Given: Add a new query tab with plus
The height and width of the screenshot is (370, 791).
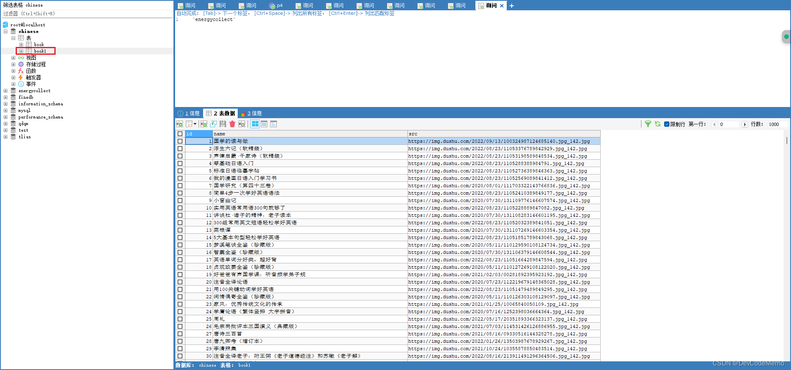Looking at the screenshot, I should coord(512,6).
